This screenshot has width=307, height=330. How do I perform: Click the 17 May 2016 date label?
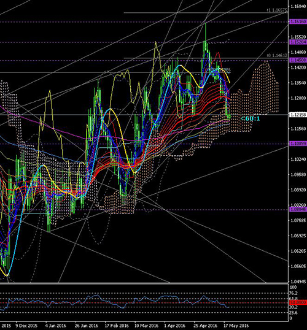[236, 326]
